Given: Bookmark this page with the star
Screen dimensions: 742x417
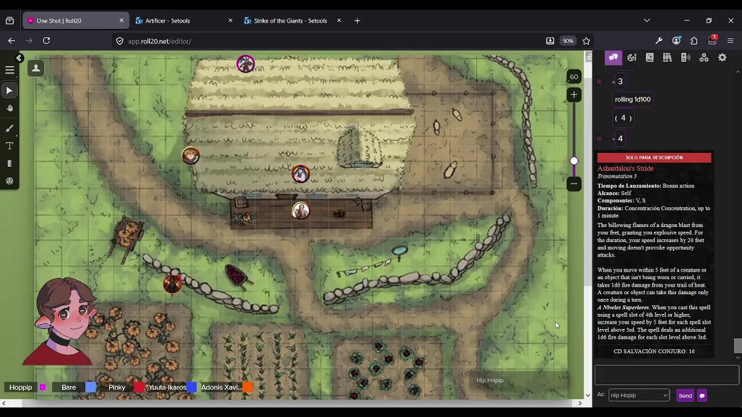Looking at the screenshot, I should (x=586, y=41).
